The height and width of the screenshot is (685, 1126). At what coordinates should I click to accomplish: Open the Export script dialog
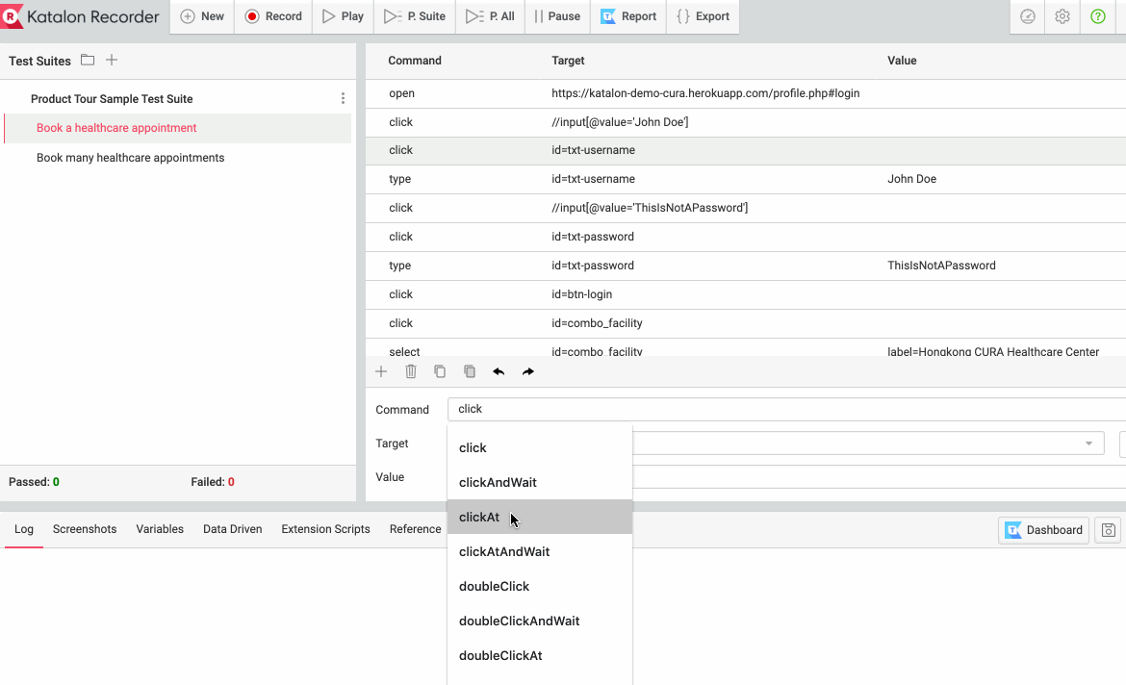(704, 15)
